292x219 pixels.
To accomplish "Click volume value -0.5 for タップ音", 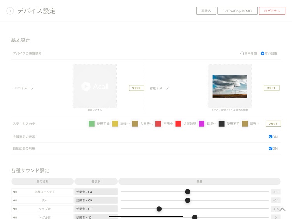I will coord(276,209).
